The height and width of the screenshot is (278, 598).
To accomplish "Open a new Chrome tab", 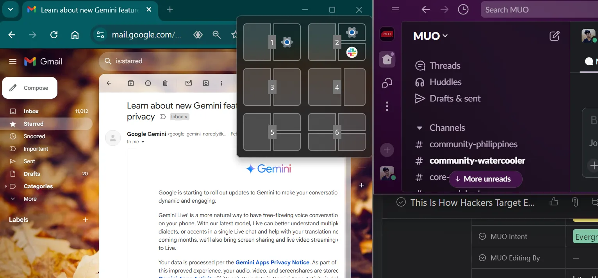I will tap(170, 10).
